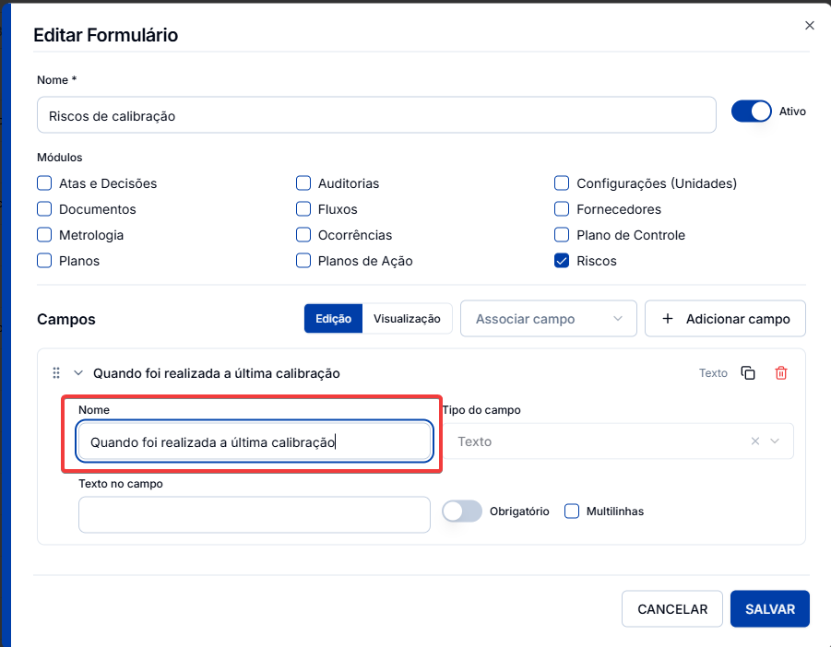831x647 pixels.
Task: Click the 'Campos' section heading
Action: tap(66, 319)
